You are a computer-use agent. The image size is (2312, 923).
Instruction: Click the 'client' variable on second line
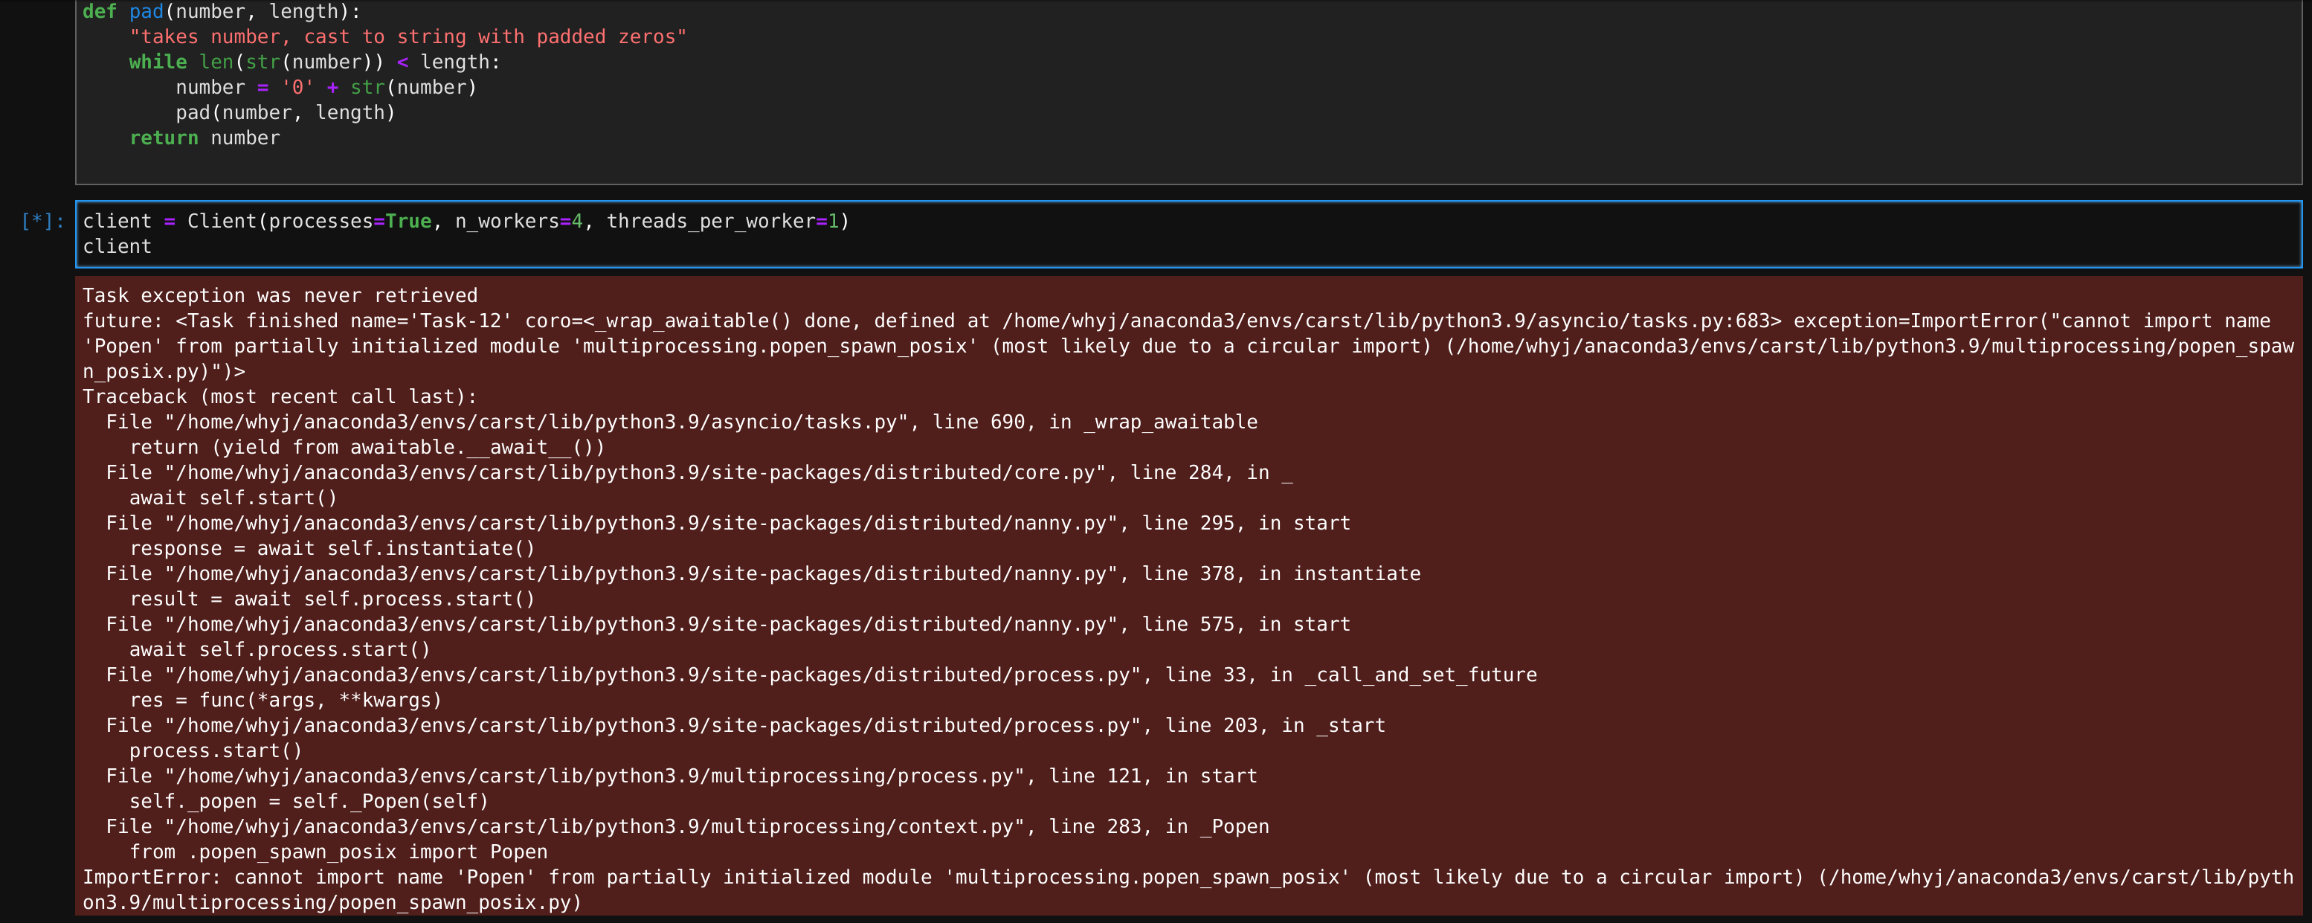click(117, 246)
